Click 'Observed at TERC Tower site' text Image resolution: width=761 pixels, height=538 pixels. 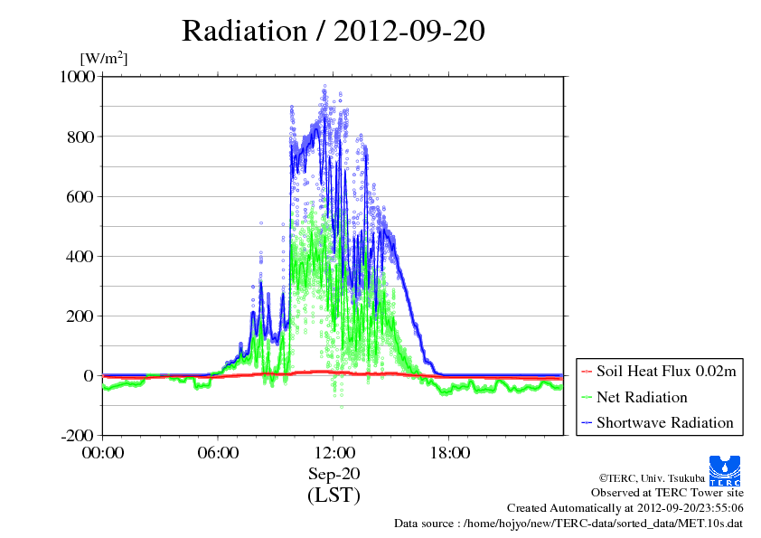667,493
